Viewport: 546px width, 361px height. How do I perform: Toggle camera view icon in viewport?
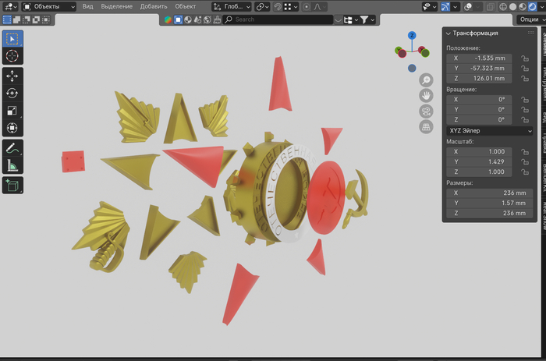(x=426, y=111)
